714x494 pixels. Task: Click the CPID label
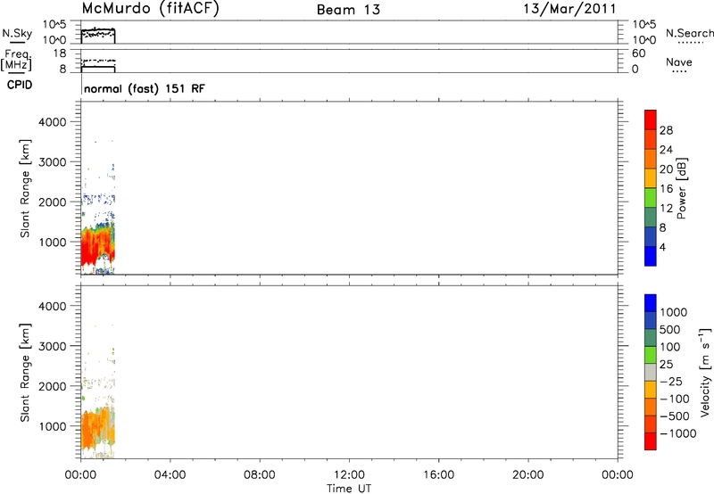[20, 85]
